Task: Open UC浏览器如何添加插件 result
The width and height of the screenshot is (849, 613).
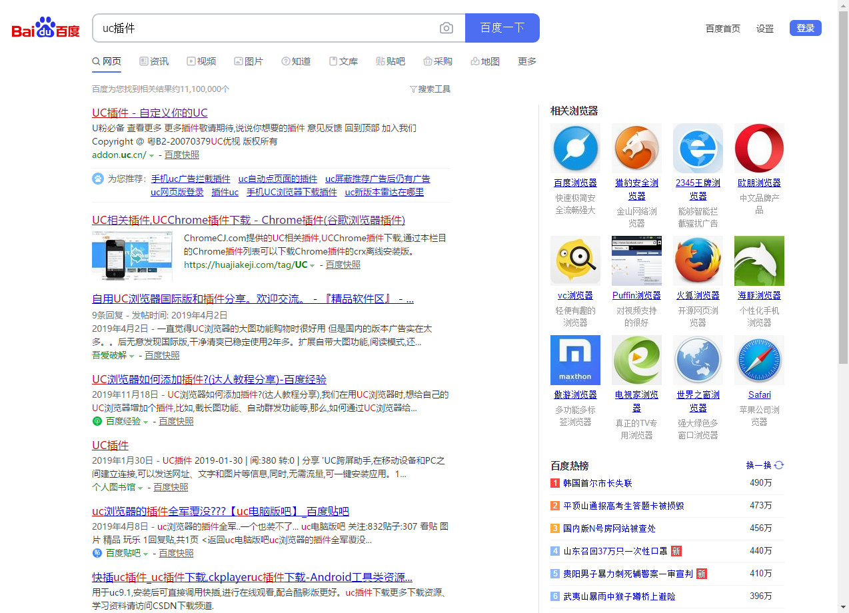Action: [x=209, y=379]
